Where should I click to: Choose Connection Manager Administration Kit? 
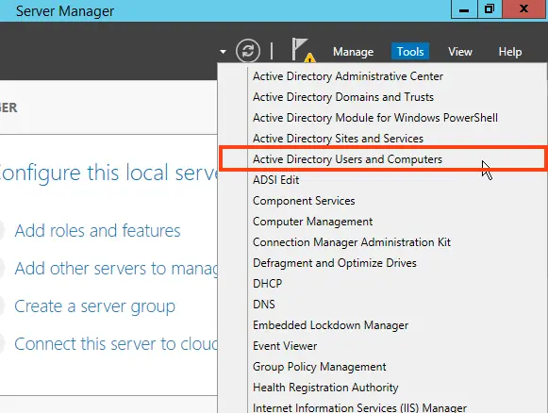click(352, 242)
